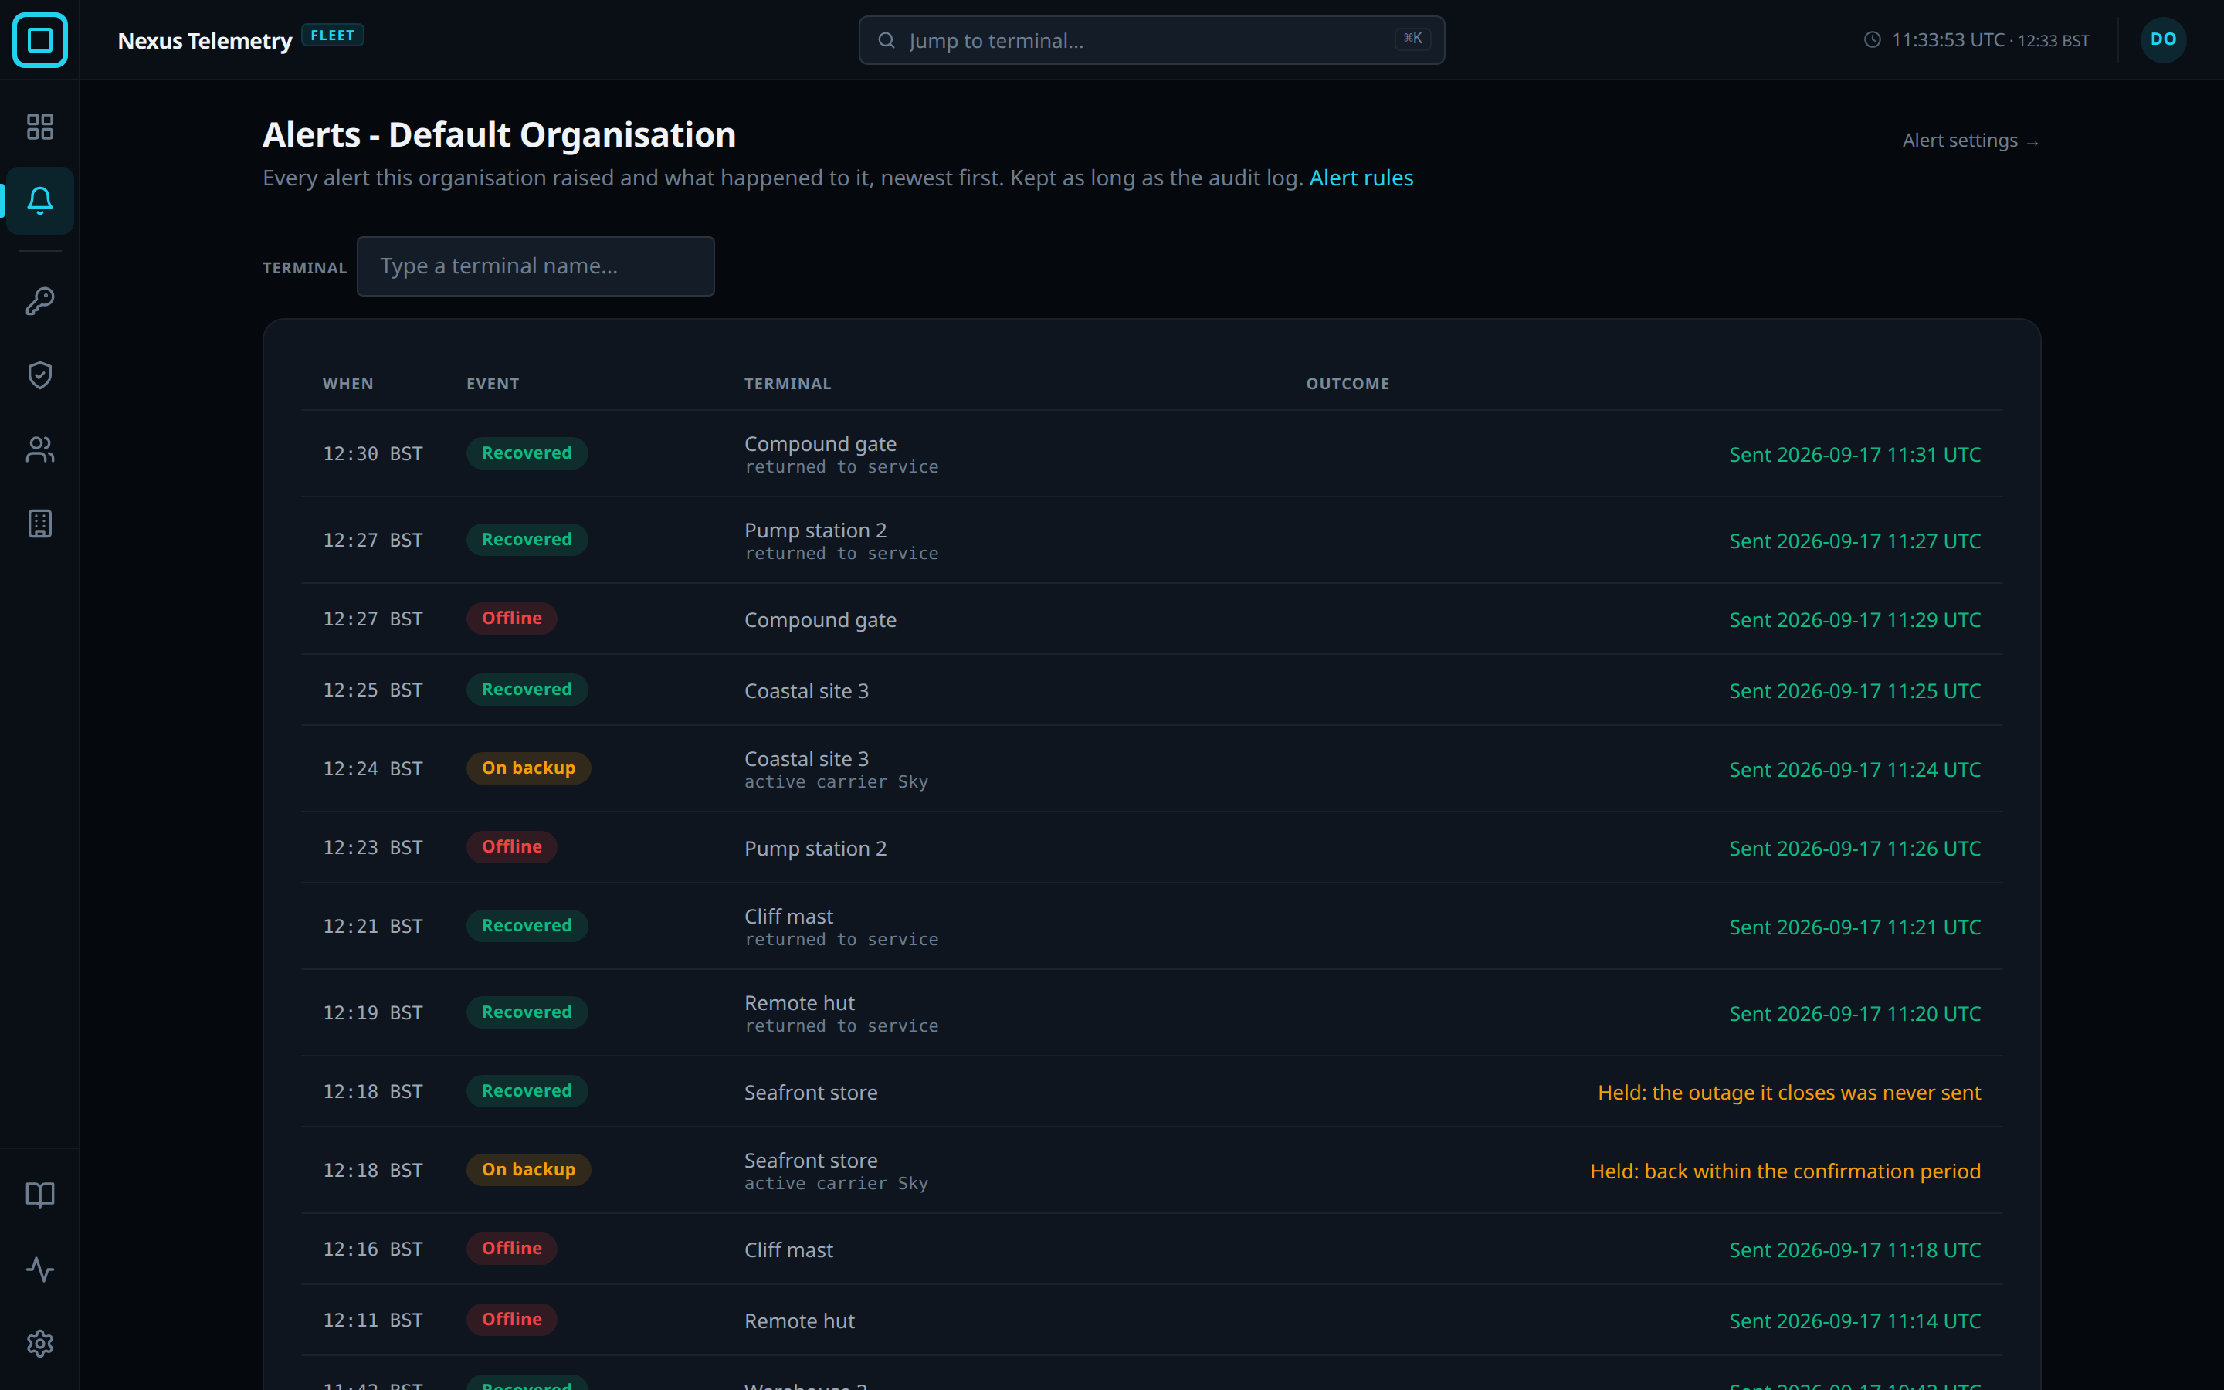Open the DO user avatar menu
This screenshot has width=2224, height=1390.
point(2163,39)
